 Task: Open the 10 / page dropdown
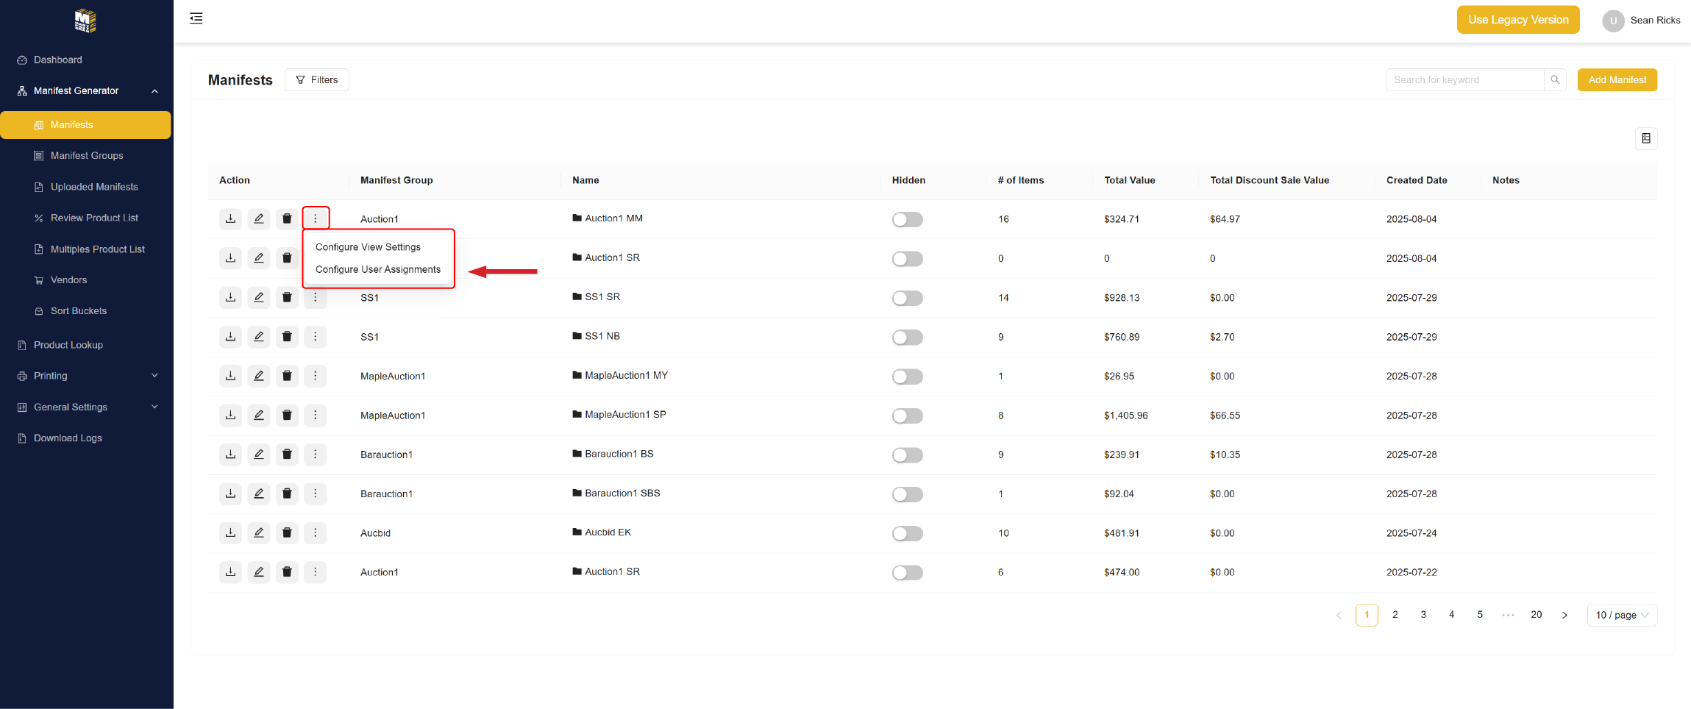(x=1622, y=615)
